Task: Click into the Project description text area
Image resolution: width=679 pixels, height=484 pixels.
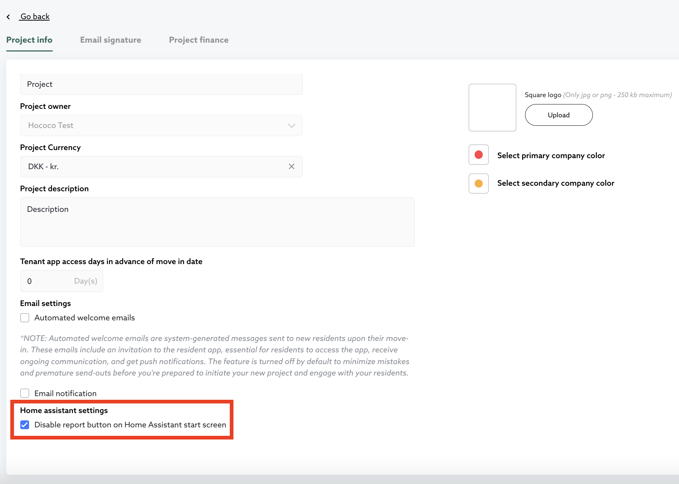Action: tap(217, 222)
